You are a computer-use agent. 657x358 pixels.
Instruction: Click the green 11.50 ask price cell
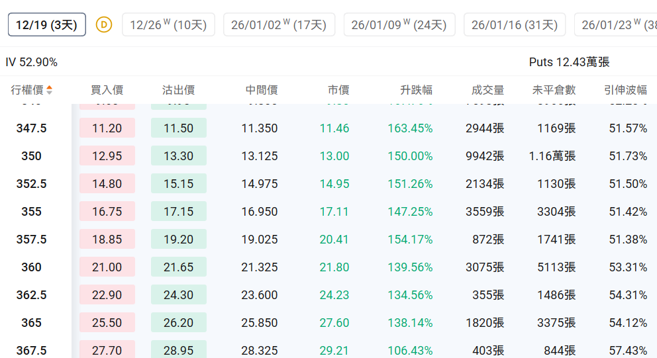click(179, 128)
